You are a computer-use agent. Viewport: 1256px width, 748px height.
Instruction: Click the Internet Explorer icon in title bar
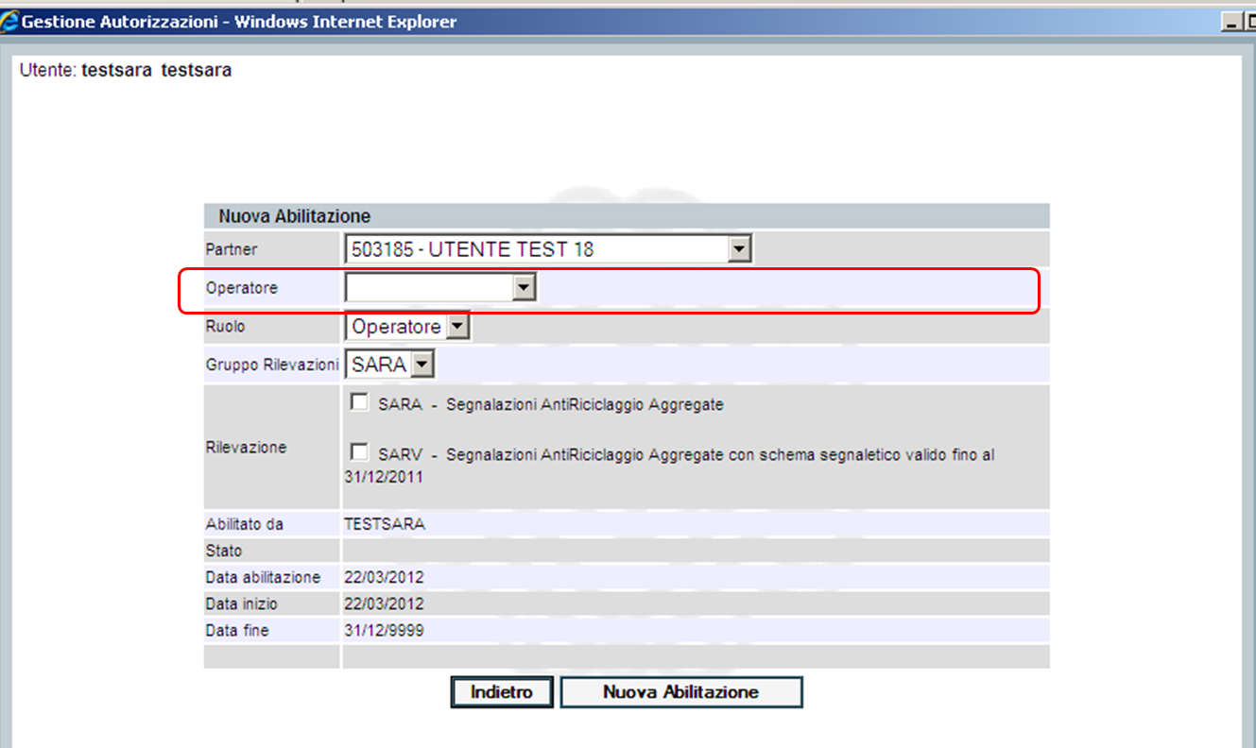pos(9,22)
